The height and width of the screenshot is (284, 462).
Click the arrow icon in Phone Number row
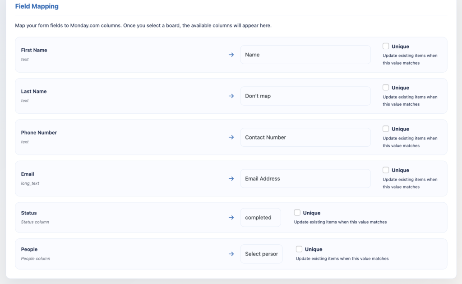tap(231, 137)
